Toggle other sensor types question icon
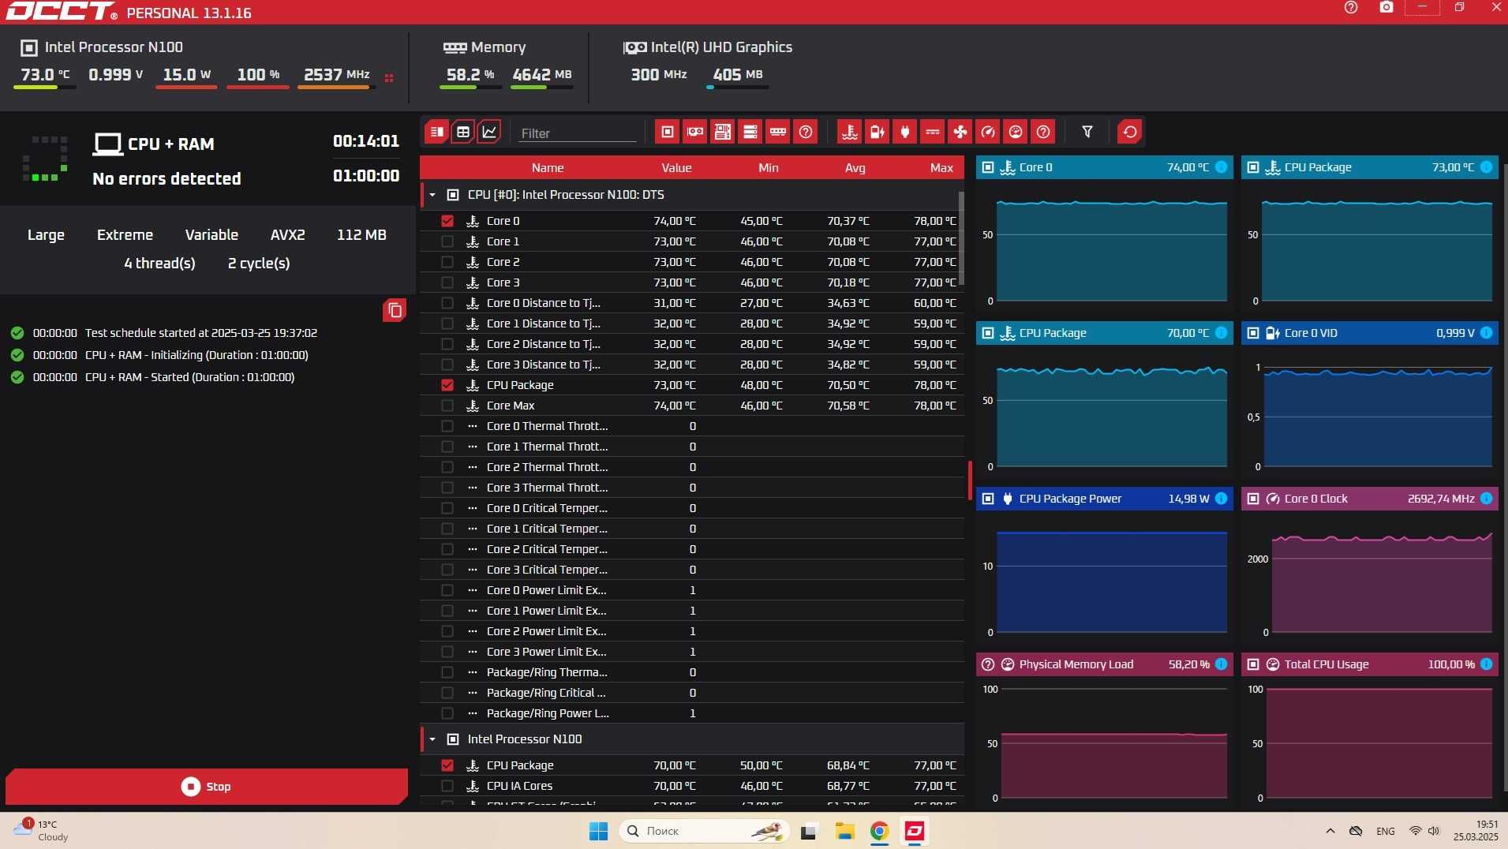Image resolution: width=1508 pixels, height=849 pixels. point(1043,132)
